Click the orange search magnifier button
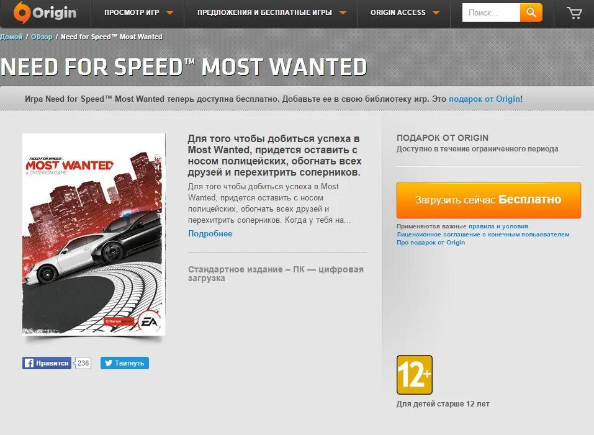 (x=531, y=12)
